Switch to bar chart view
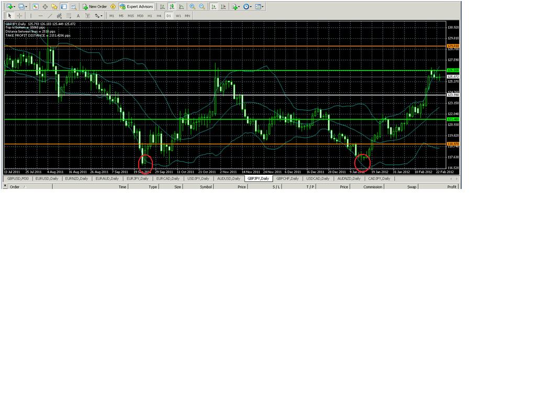536x402 pixels. (x=162, y=6)
